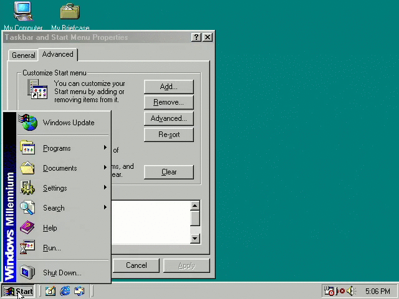Click the Customize Start menu illustration icon
This screenshot has width=399, height=299.
point(37,90)
